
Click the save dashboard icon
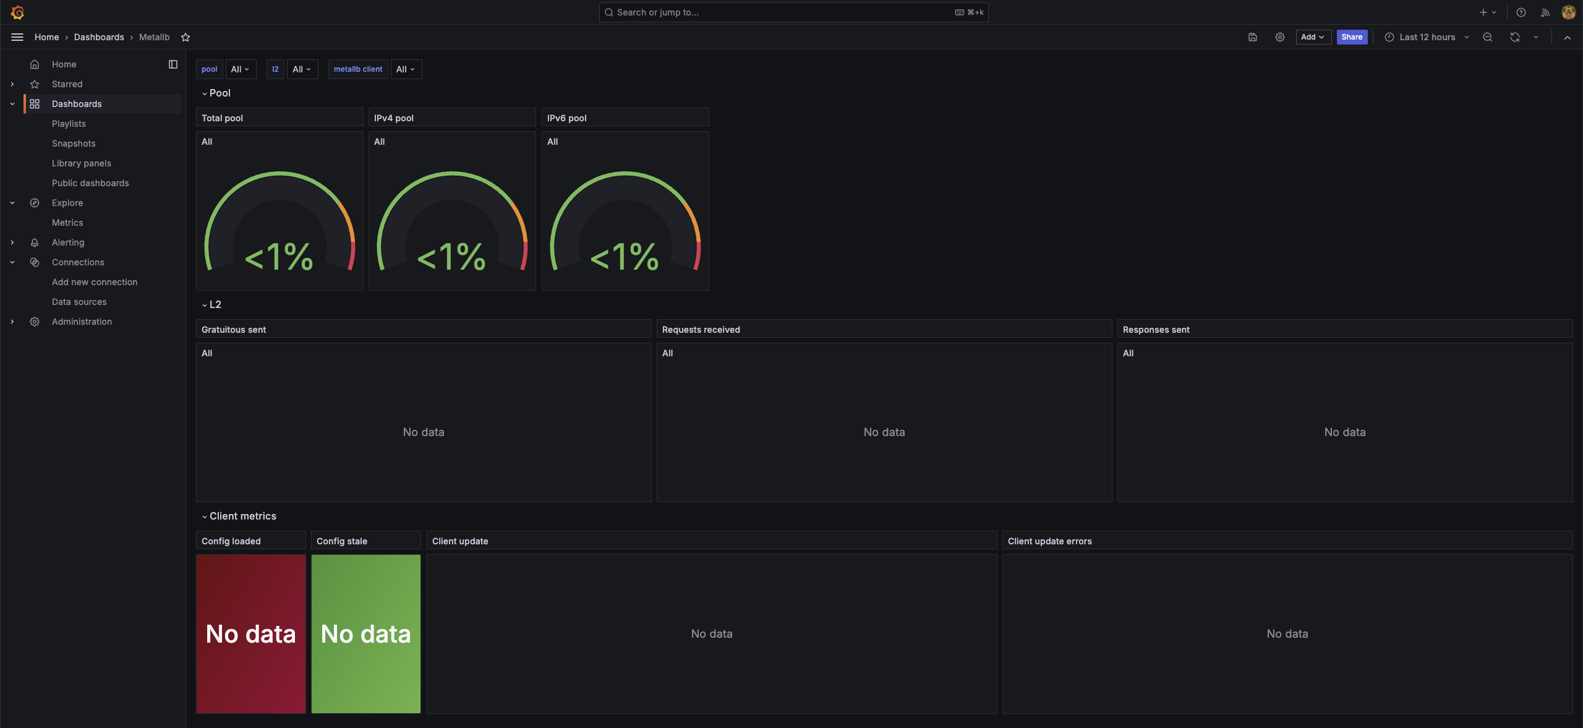pos(1253,37)
